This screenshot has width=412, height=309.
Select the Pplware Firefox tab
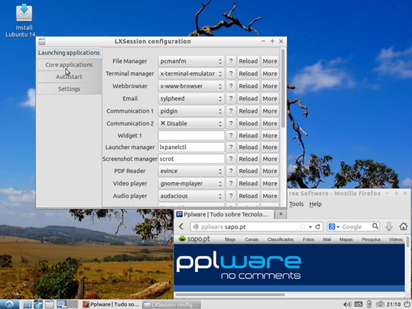click(224, 214)
